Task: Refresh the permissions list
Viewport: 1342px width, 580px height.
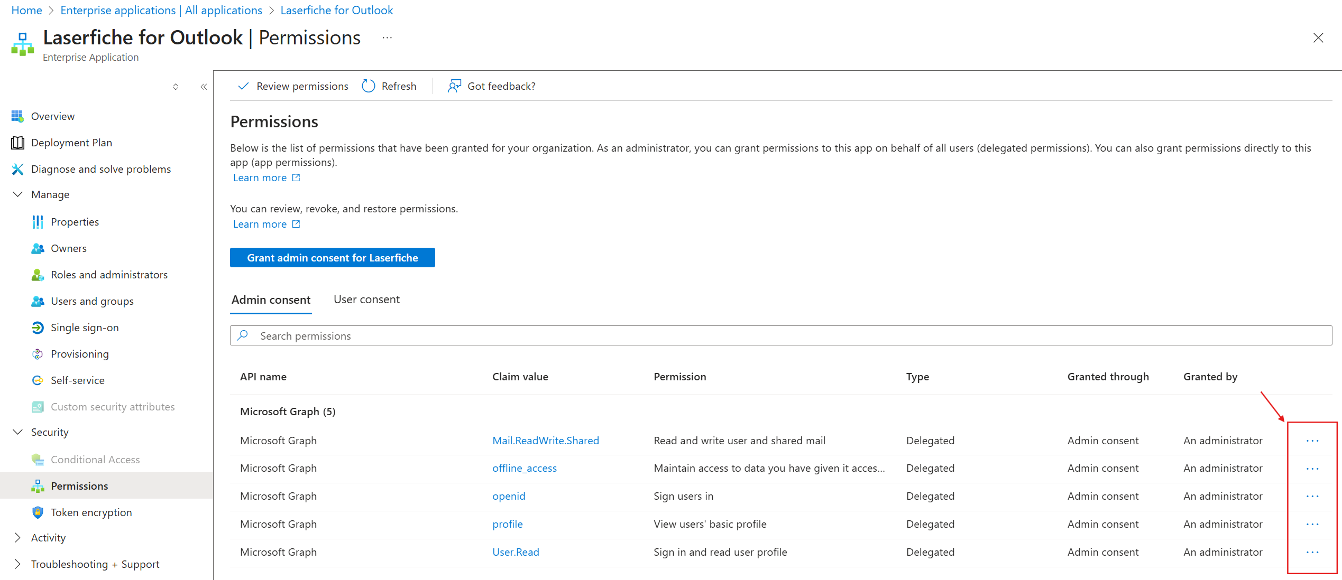Action: (389, 86)
